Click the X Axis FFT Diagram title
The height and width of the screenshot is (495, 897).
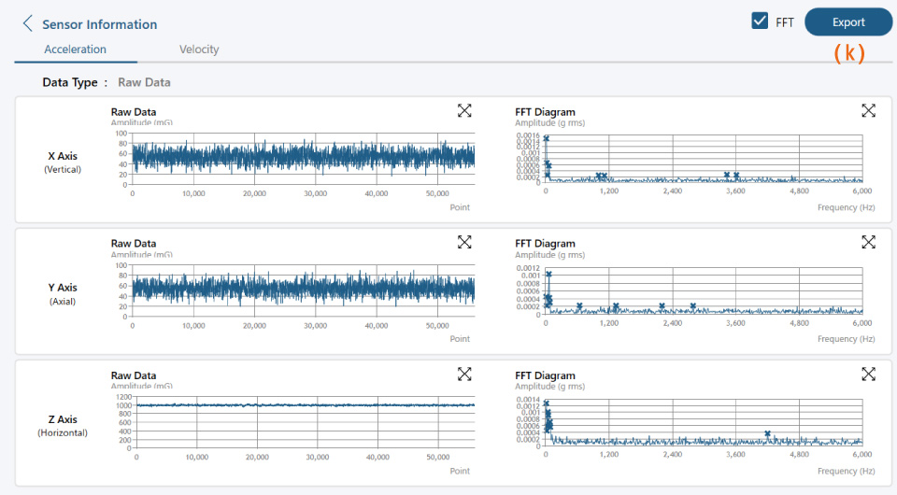(545, 112)
